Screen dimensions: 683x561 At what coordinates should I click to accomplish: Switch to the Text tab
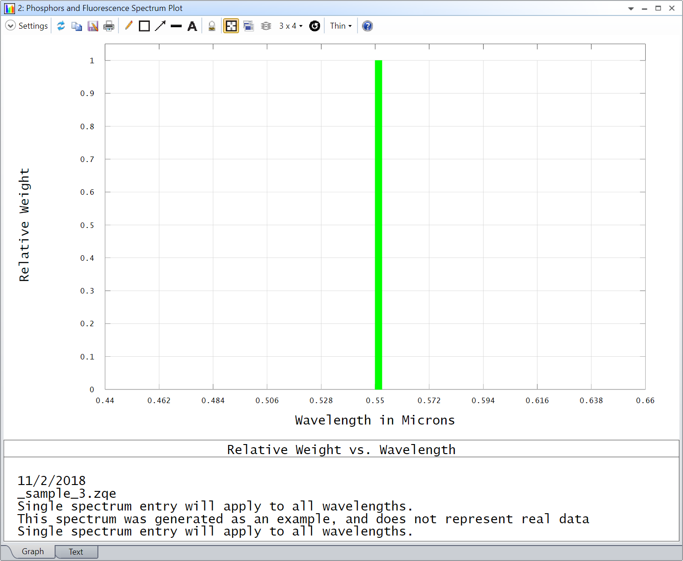click(76, 552)
